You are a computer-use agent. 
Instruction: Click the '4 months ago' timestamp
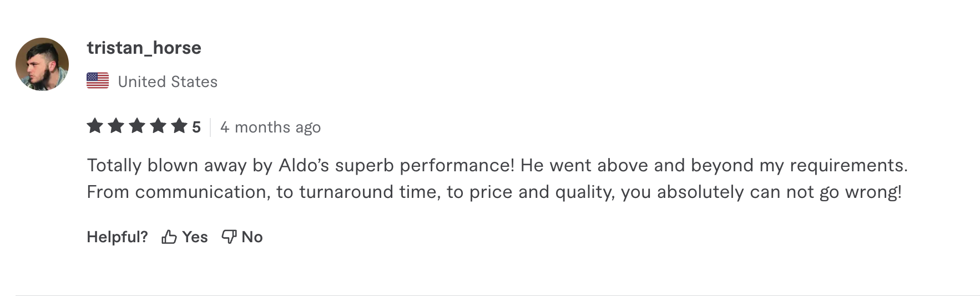coord(270,127)
